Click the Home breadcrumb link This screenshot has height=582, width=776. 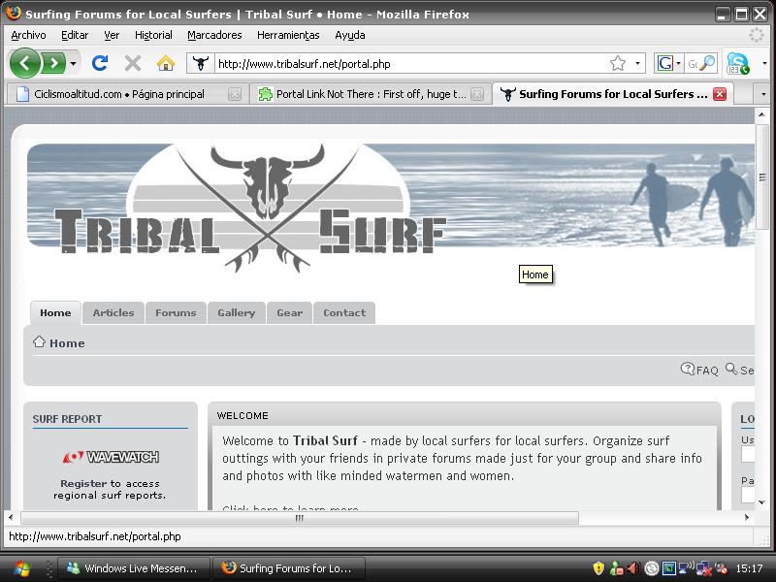pos(67,343)
